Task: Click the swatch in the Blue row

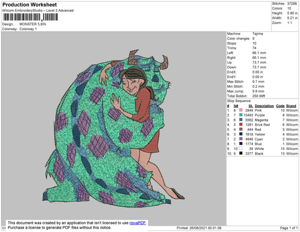Action: [x=241, y=143]
